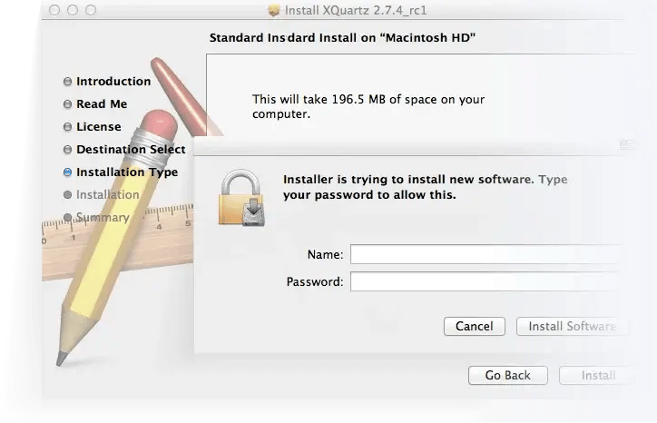Image resolution: width=657 pixels, height=423 pixels.
Task: Click the bullet beside Destination Select
Action: pyautogui.click(x=67, y=149)
